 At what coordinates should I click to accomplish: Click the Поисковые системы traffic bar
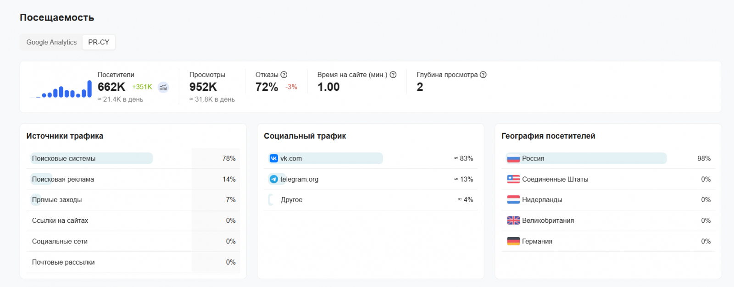click(92, 159)
